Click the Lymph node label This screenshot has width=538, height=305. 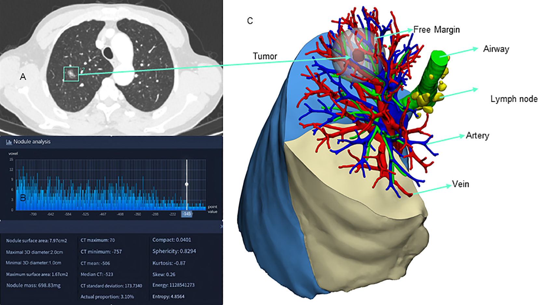(x=514, y=99)
